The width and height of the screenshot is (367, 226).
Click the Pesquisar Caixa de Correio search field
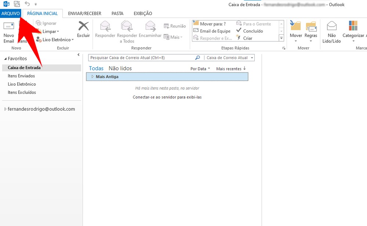click(141, 58)
